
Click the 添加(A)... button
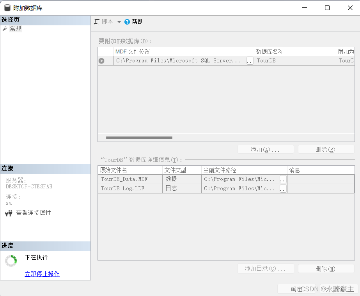pos(266,150)
